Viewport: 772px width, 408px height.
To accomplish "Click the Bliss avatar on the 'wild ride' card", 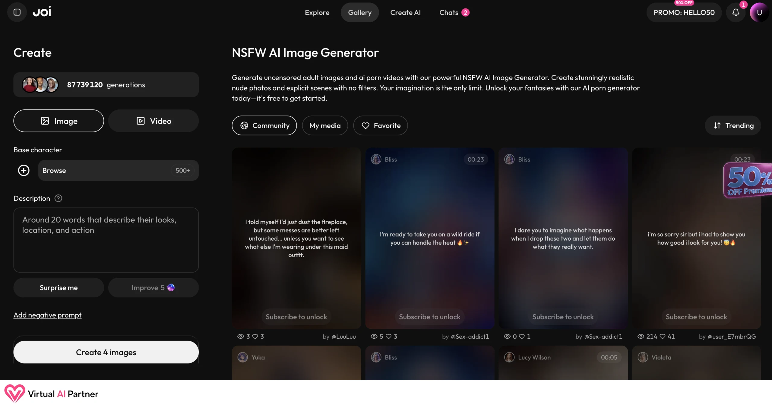I will coord(376,159).
